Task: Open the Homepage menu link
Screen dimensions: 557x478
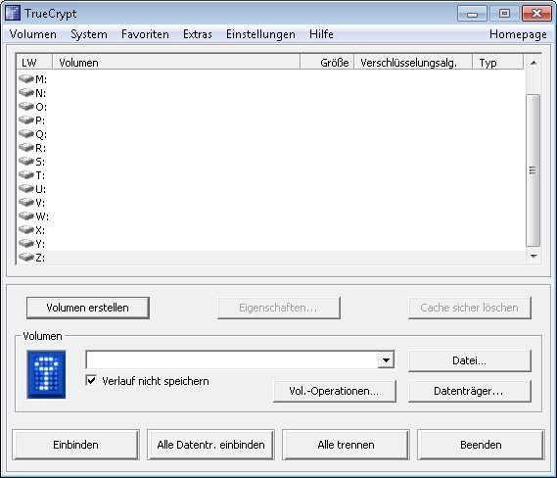Action: click(x=518, y=34)
